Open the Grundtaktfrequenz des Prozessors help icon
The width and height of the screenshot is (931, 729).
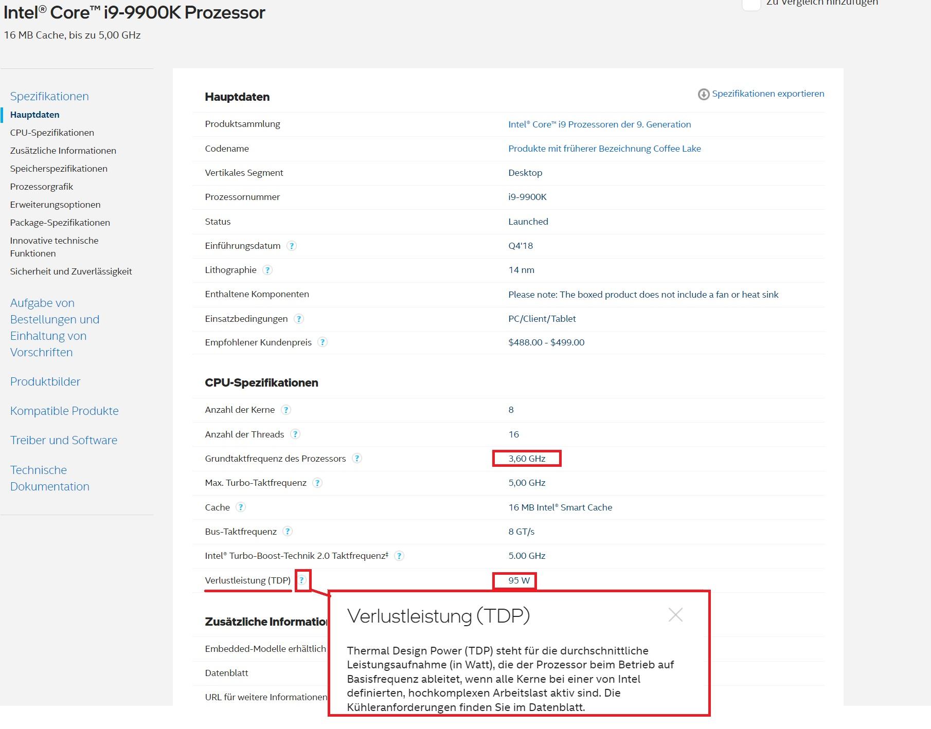click(357, 459)
